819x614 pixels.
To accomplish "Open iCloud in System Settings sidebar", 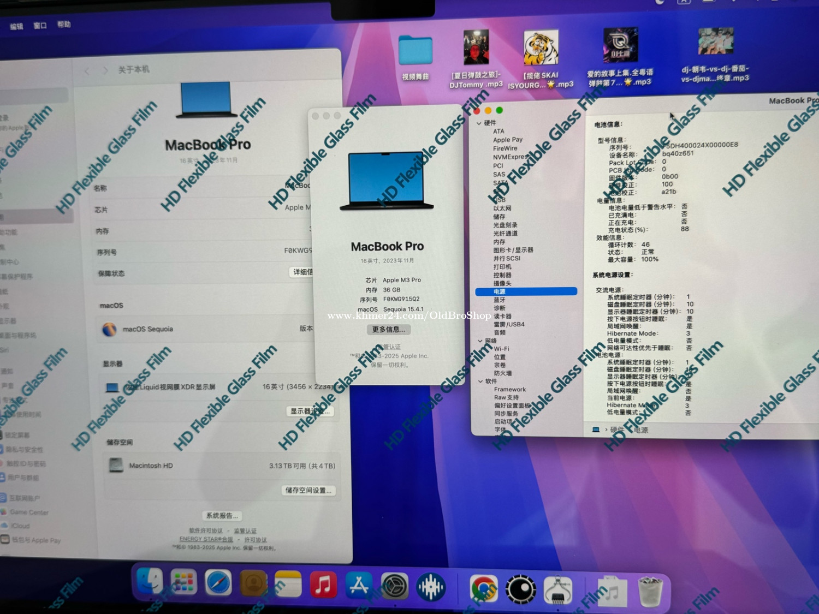I will (x=16, y=526).
